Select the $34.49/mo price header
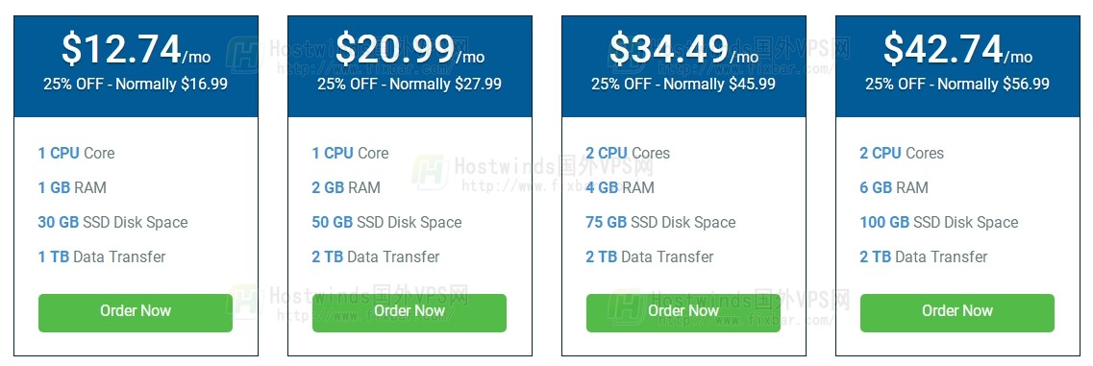Viewport: 1093px width, 366px height. coord(683,49)
